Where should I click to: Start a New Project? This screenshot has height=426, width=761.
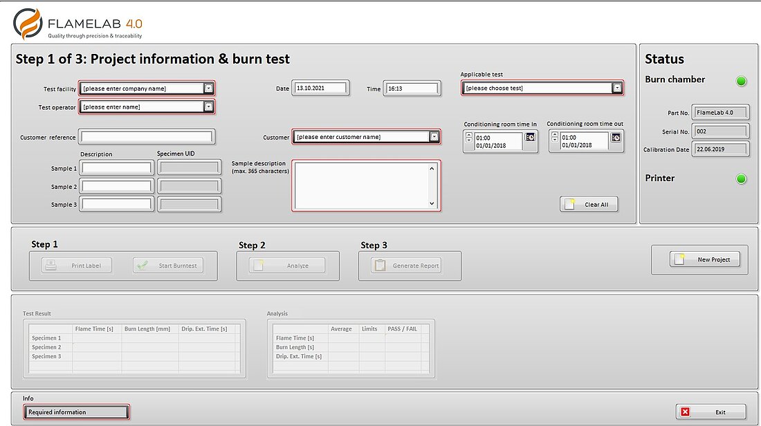point(704,259)
